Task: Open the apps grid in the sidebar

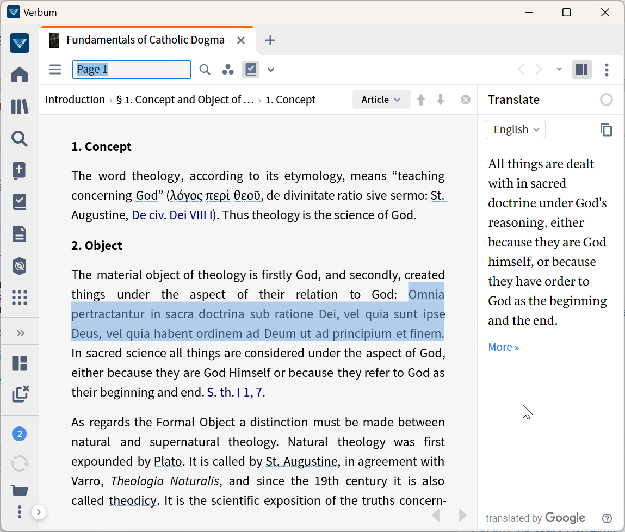Action: coord(20,298)
